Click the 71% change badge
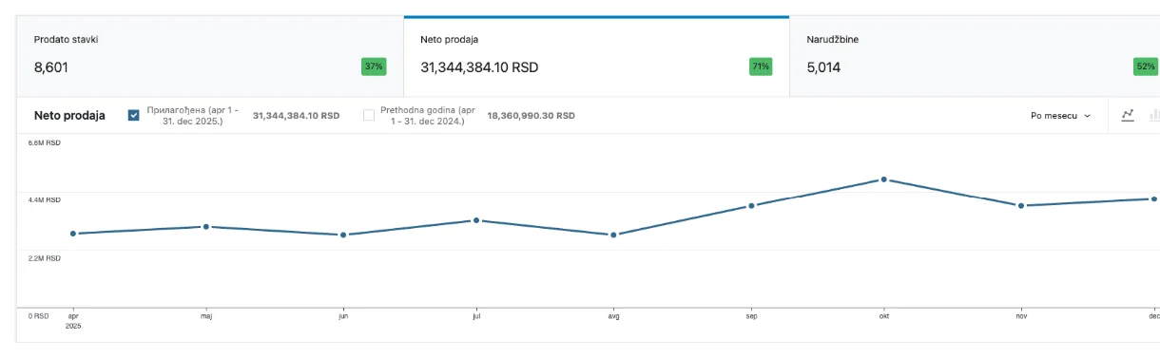This screenshot has height=358, width=1160. point(761,66)
